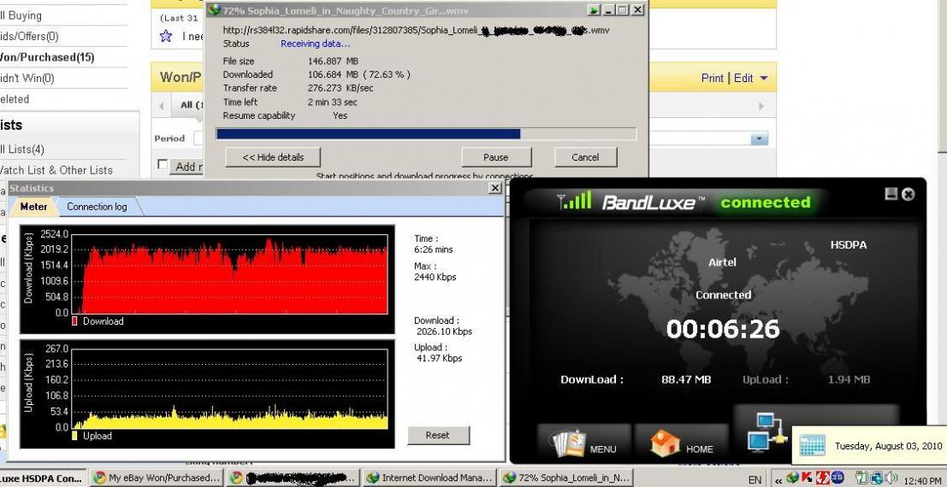The image size is (947, 487).
Task: Minimize the BandLuxe window
Action: pos(891,193)
